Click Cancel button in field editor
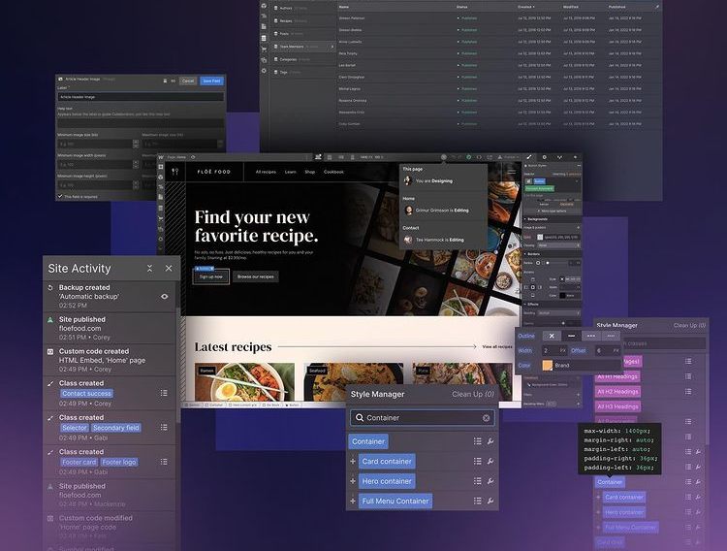The image size is (727, 551). [x=188, y=81]
